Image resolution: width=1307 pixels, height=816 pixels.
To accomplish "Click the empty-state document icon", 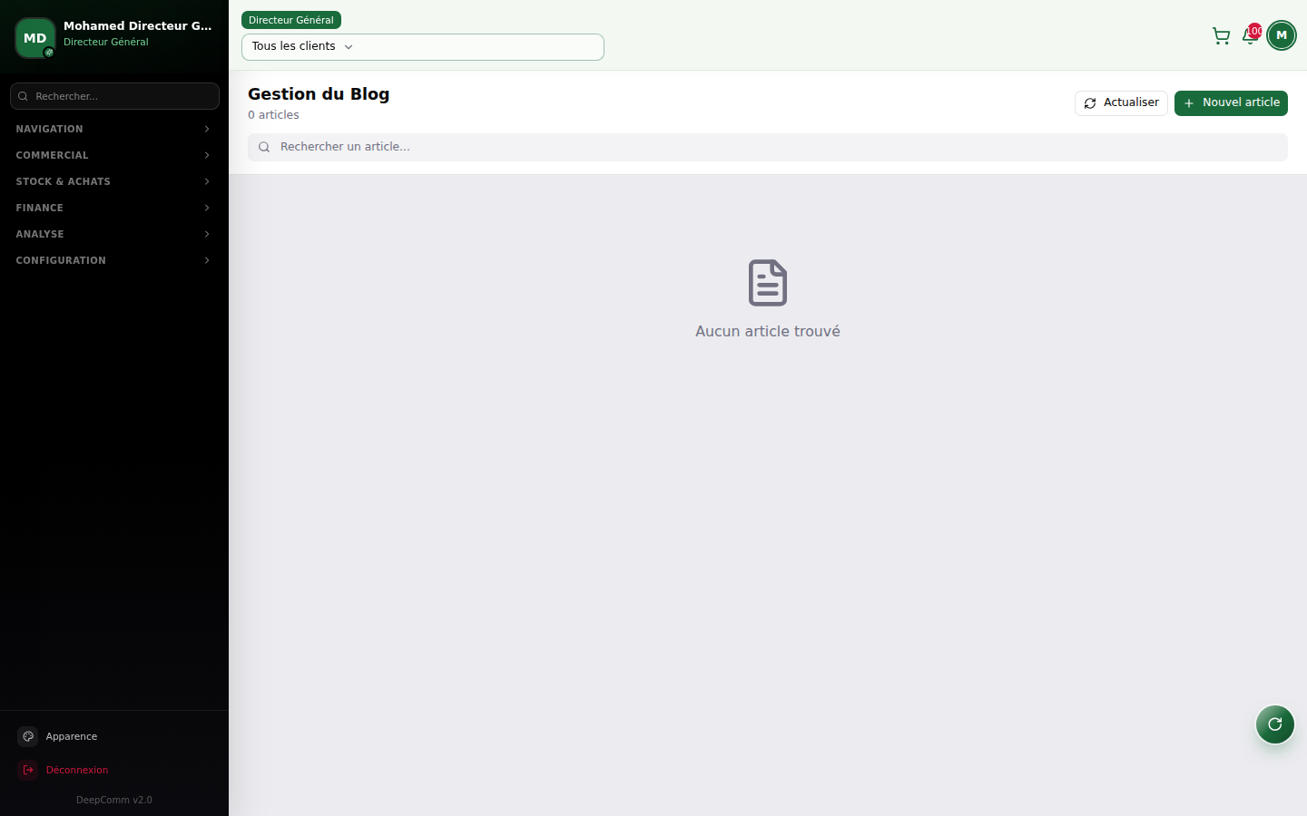I will point(768,283).
